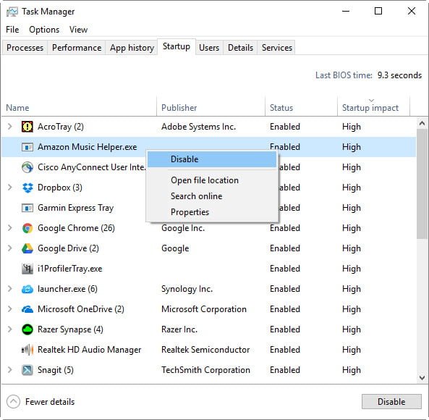Click the vertical scrollbar thumb
Screen dimensions: 429x420
(422, 184)
